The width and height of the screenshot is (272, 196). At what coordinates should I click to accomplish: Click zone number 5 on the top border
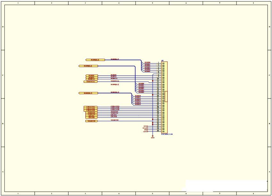point(153,3)
